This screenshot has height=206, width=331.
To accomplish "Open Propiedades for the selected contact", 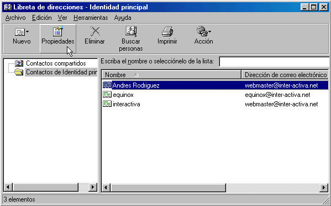I will point(58,39).
